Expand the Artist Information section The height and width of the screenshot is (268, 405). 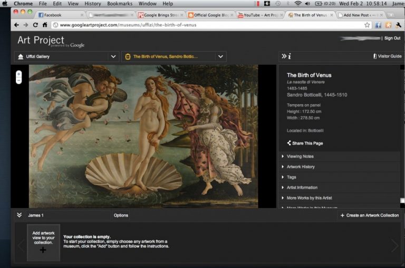pos(340,187)
